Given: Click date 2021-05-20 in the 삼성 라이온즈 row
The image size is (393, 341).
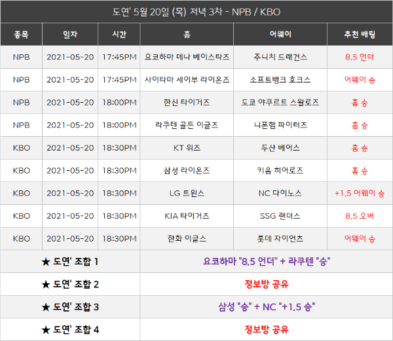Looking at the screenshot, I should (70, 171).
